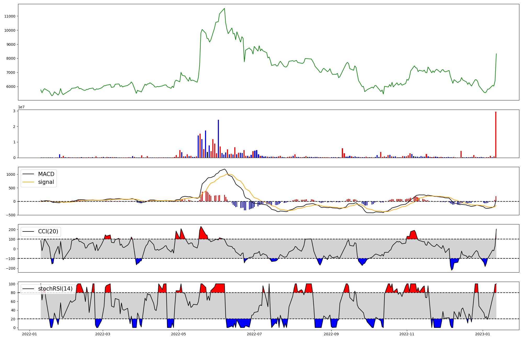523x340 pixels.
Task: Click the CCI(20) legend entry
Action: click(x=48, y=231)
